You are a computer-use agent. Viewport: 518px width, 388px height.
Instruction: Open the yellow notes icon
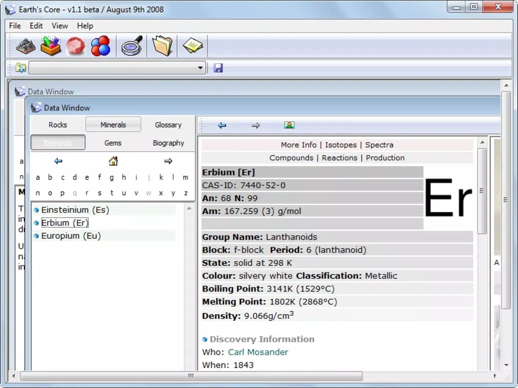[193, 46]
